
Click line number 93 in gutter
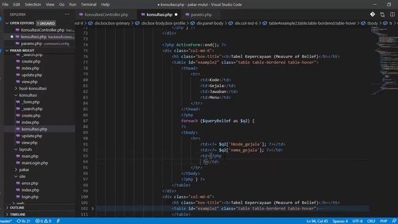tap(85, 156)
